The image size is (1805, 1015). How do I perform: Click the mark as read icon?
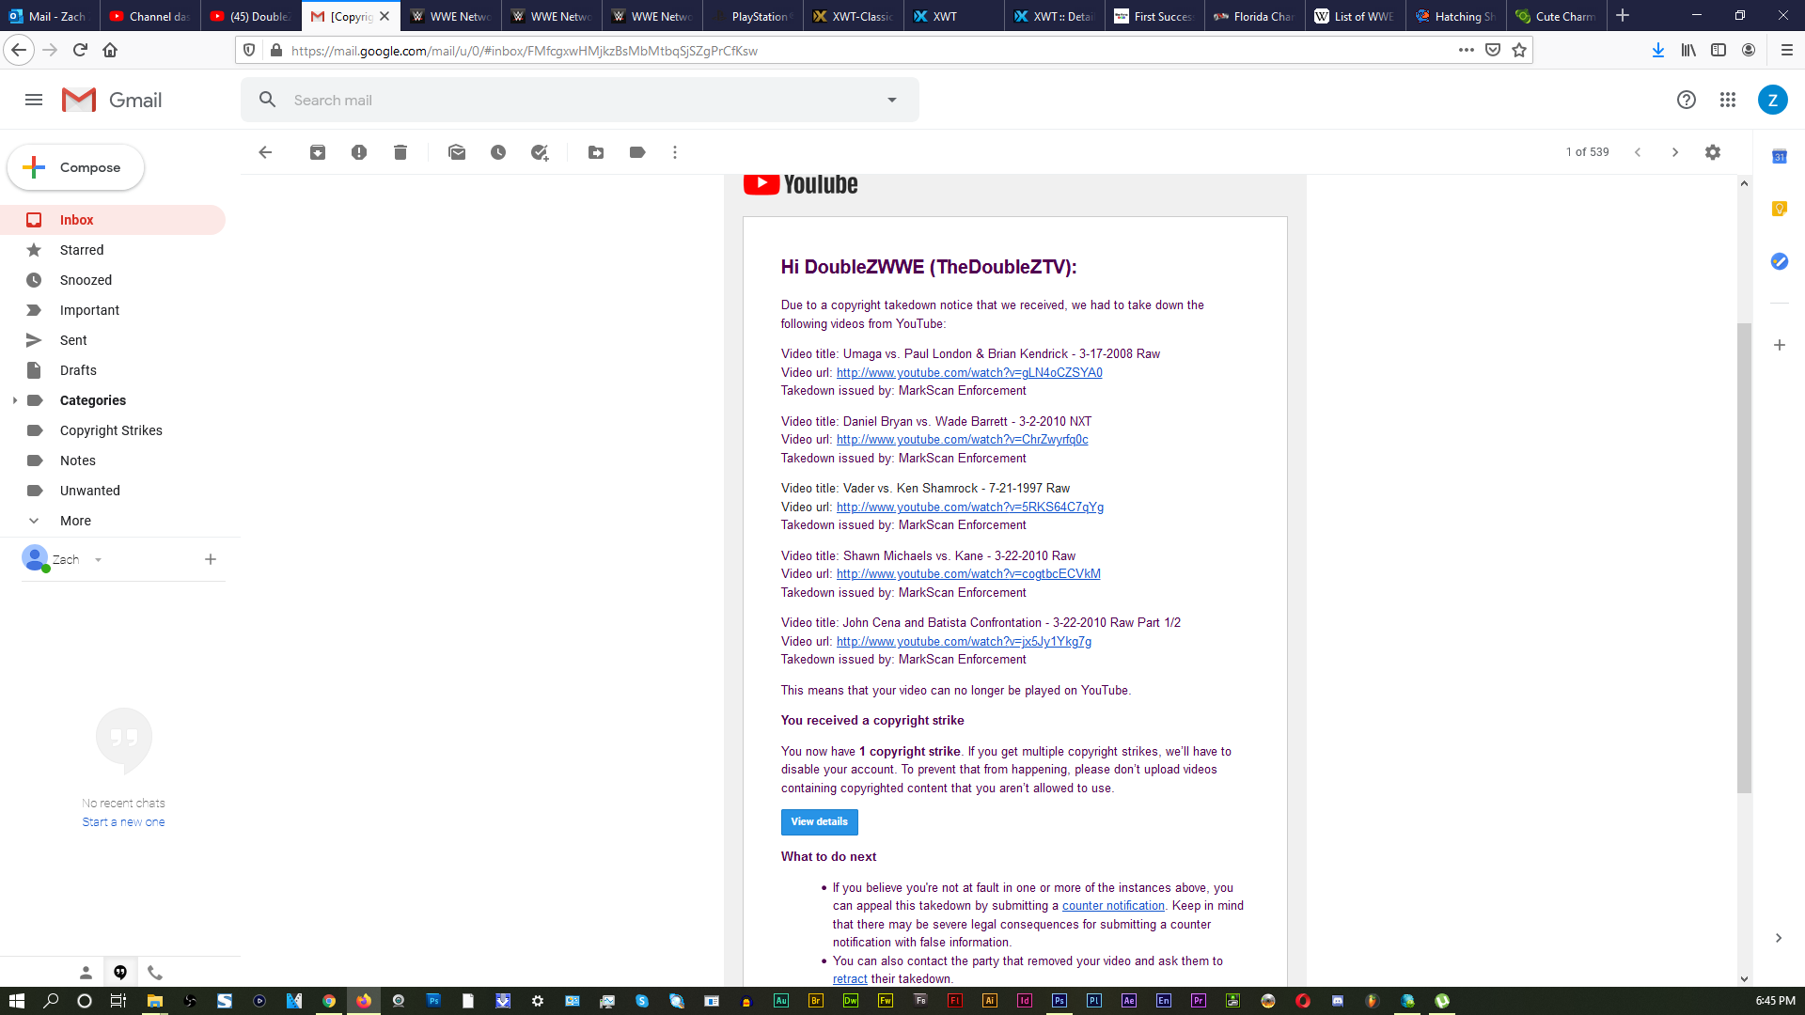(x=456, y=151)
